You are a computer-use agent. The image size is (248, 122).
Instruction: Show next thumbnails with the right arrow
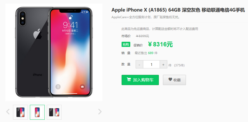click(x=100, y=112)
